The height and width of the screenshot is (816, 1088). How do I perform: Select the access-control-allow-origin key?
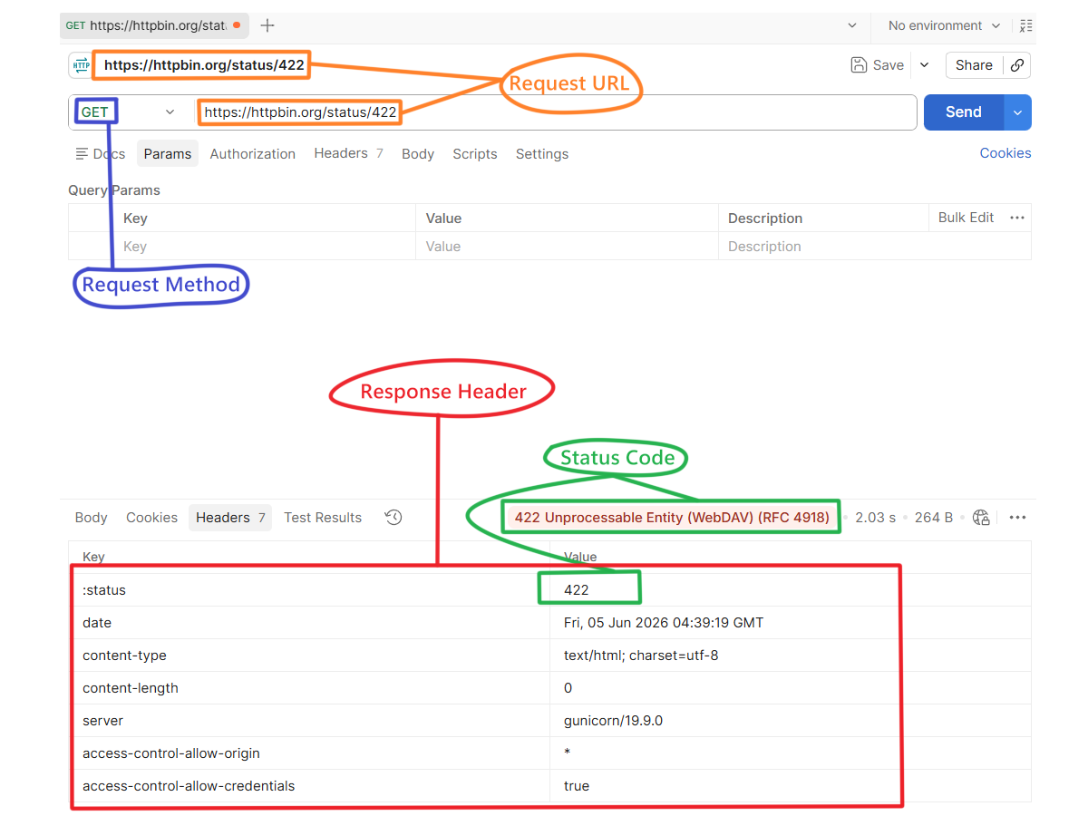[309, 753]
